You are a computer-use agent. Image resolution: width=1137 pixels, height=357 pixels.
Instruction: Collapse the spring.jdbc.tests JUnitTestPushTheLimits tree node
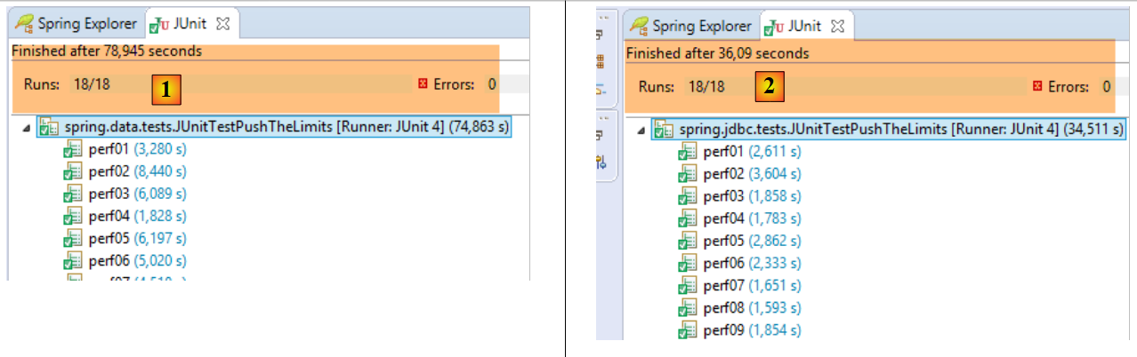tap(640, 131)
